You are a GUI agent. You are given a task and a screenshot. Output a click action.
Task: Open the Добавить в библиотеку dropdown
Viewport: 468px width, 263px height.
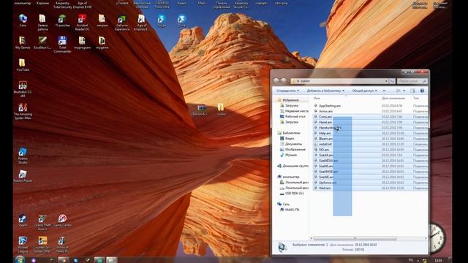[x=325, y=91]
